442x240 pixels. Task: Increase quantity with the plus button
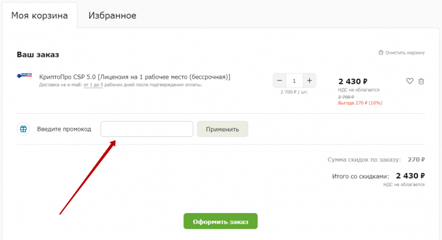(x=309, y=81)
